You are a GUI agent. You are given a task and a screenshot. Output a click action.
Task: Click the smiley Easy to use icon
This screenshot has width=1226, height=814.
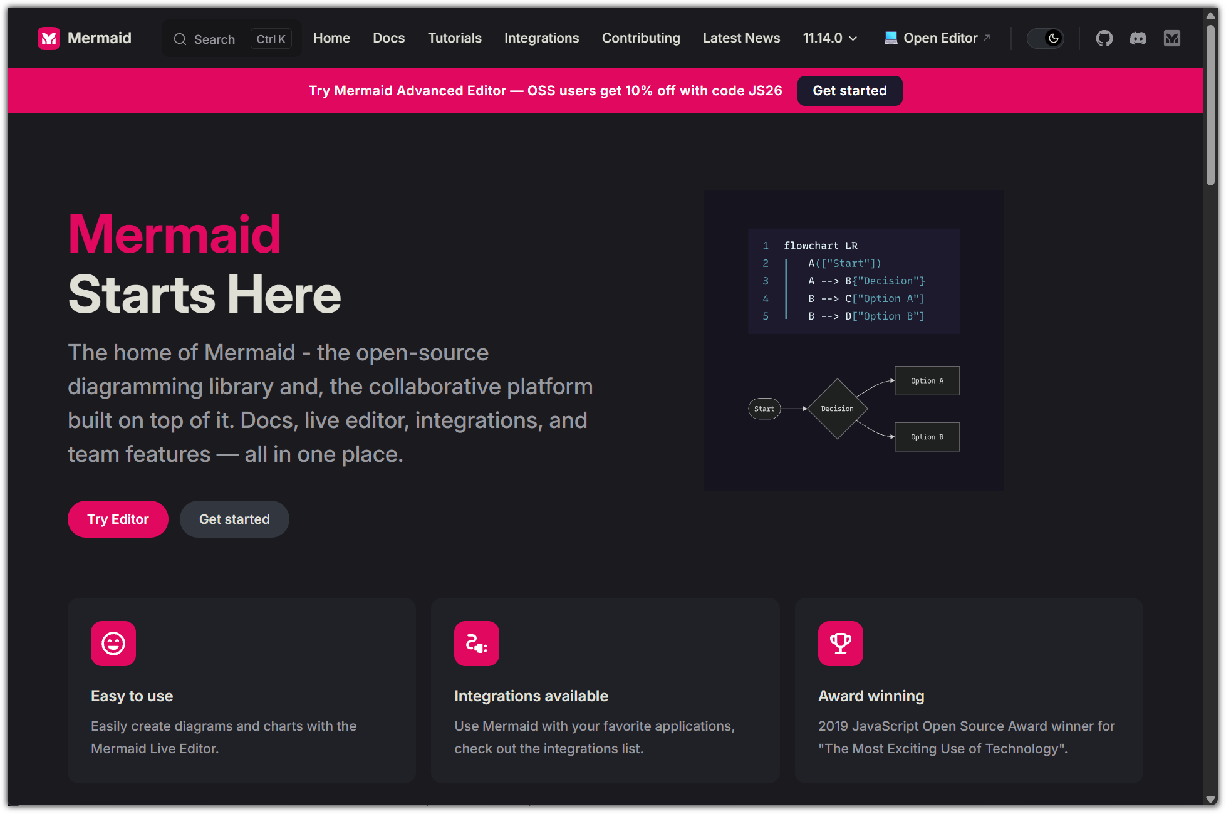[113, 644]
